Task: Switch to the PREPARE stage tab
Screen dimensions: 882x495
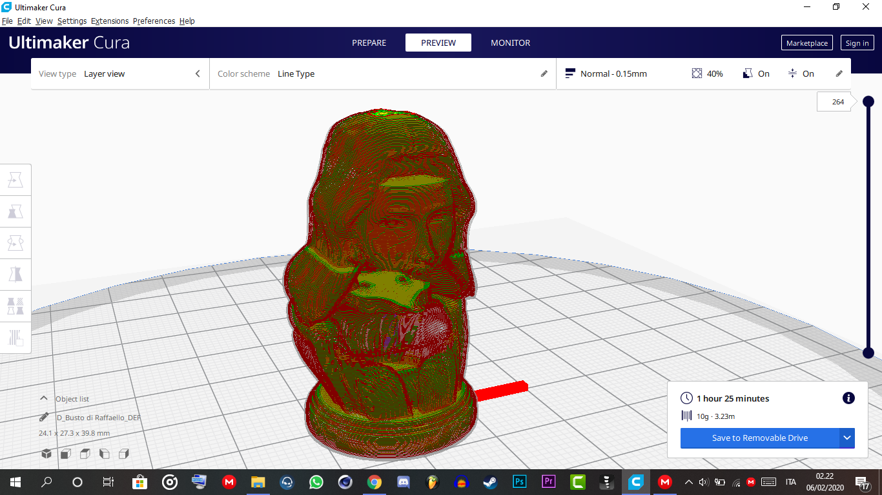Action: tap(369, 43)
